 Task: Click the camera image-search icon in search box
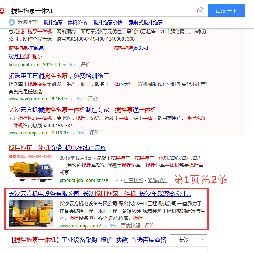tap(200, 11)
